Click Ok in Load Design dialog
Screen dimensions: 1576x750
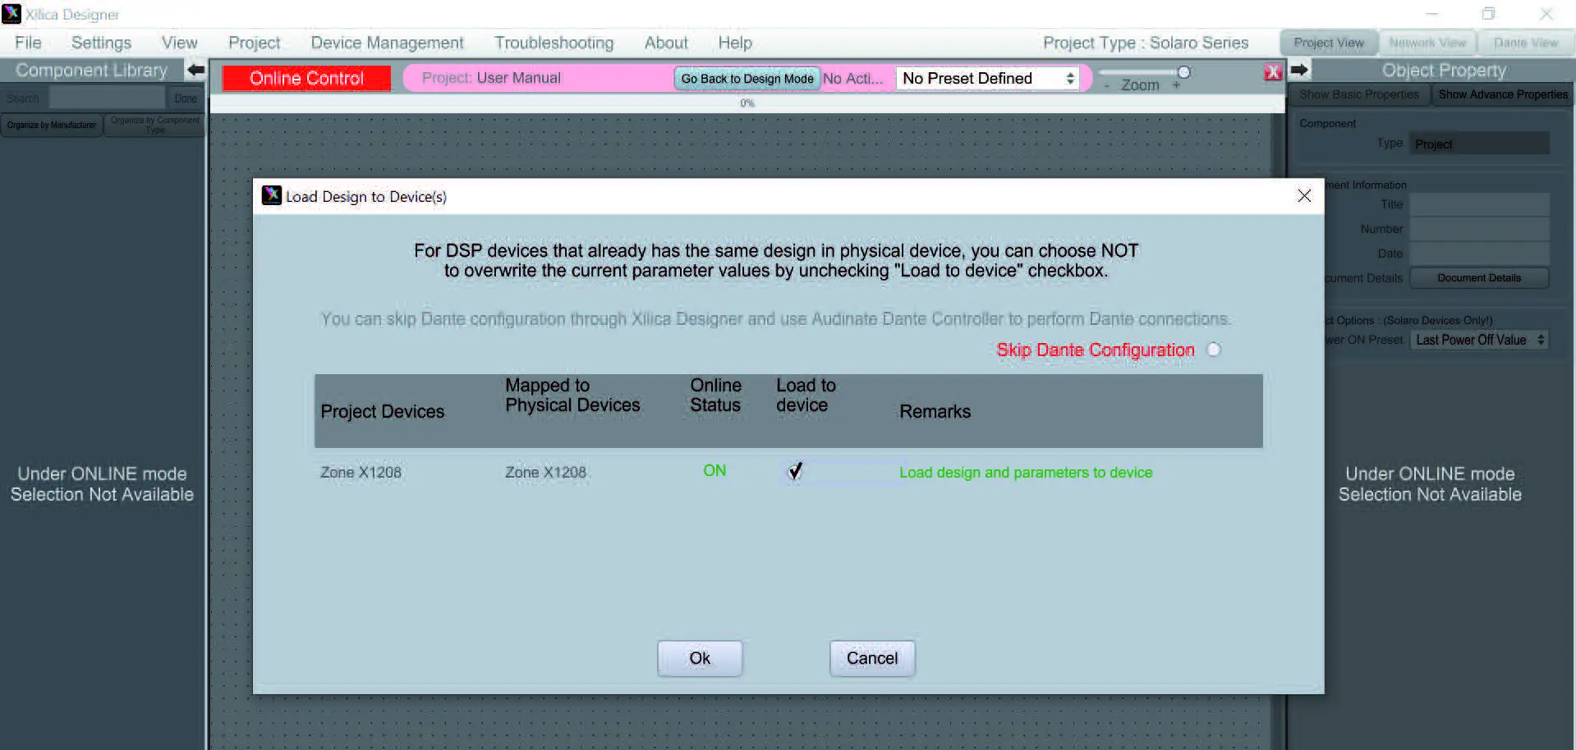[700, 658]
